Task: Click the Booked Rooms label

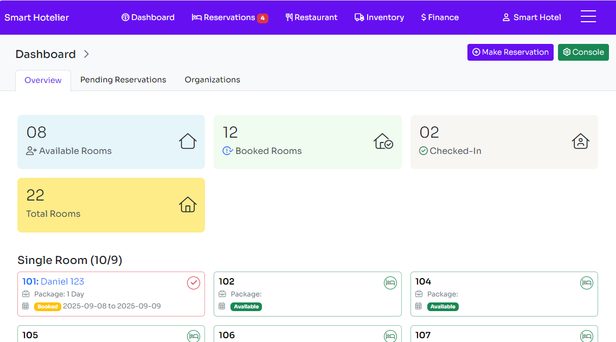Action: [x=268, y=151]
